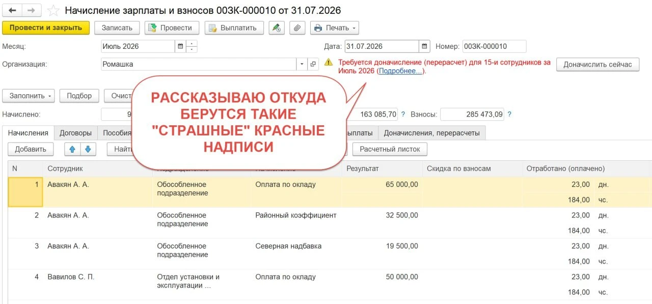Click result value 65 000,00
Viewport: 652px width, 304px height.
point(402,184)
